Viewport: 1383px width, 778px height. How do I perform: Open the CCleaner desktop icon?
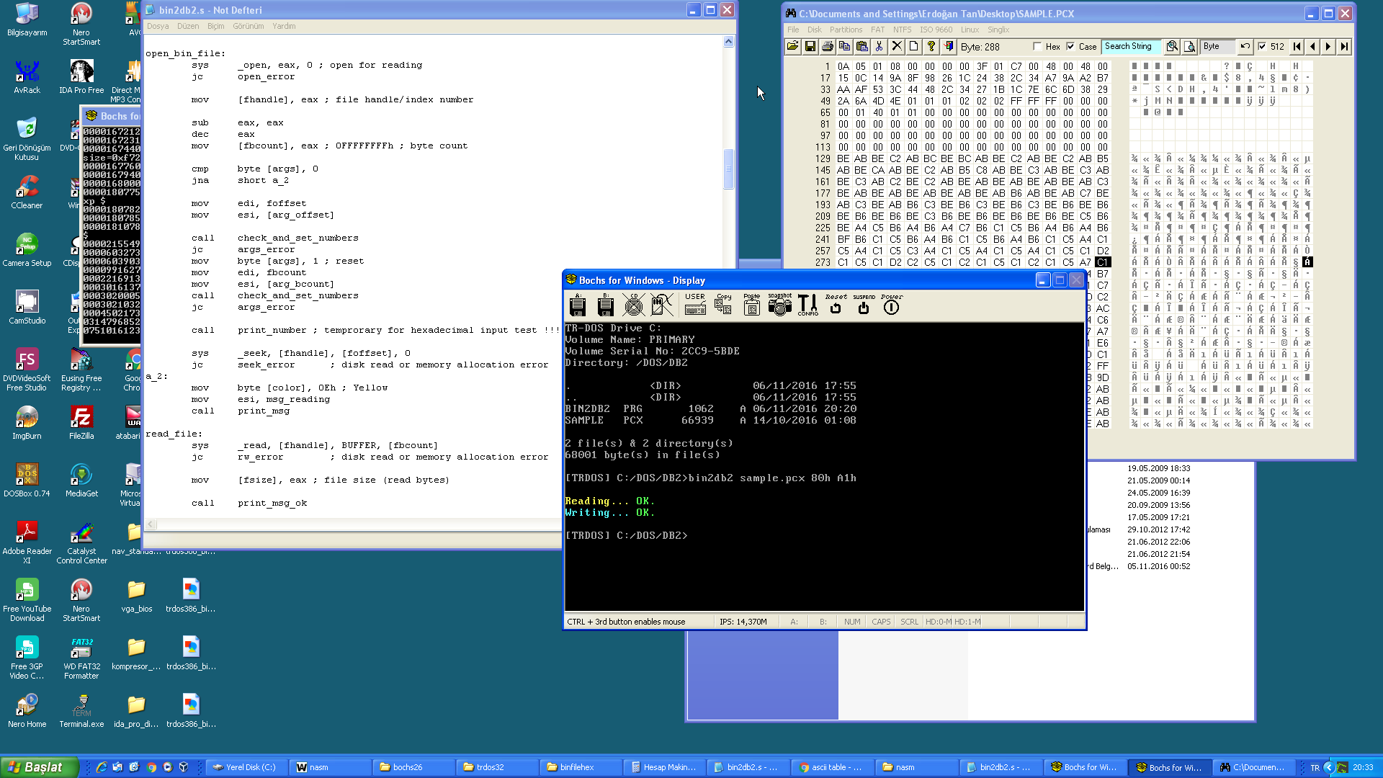click(x=27, y=192)
